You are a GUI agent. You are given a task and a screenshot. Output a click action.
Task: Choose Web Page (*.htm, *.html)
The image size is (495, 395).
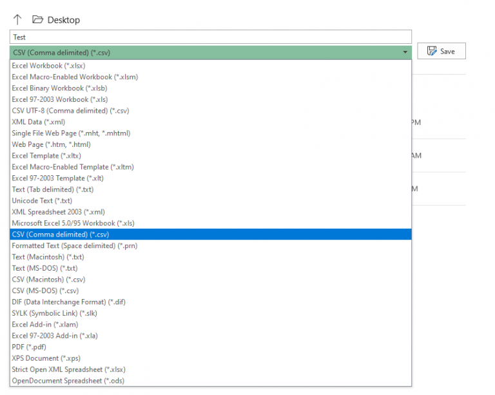tap(211, 144)
